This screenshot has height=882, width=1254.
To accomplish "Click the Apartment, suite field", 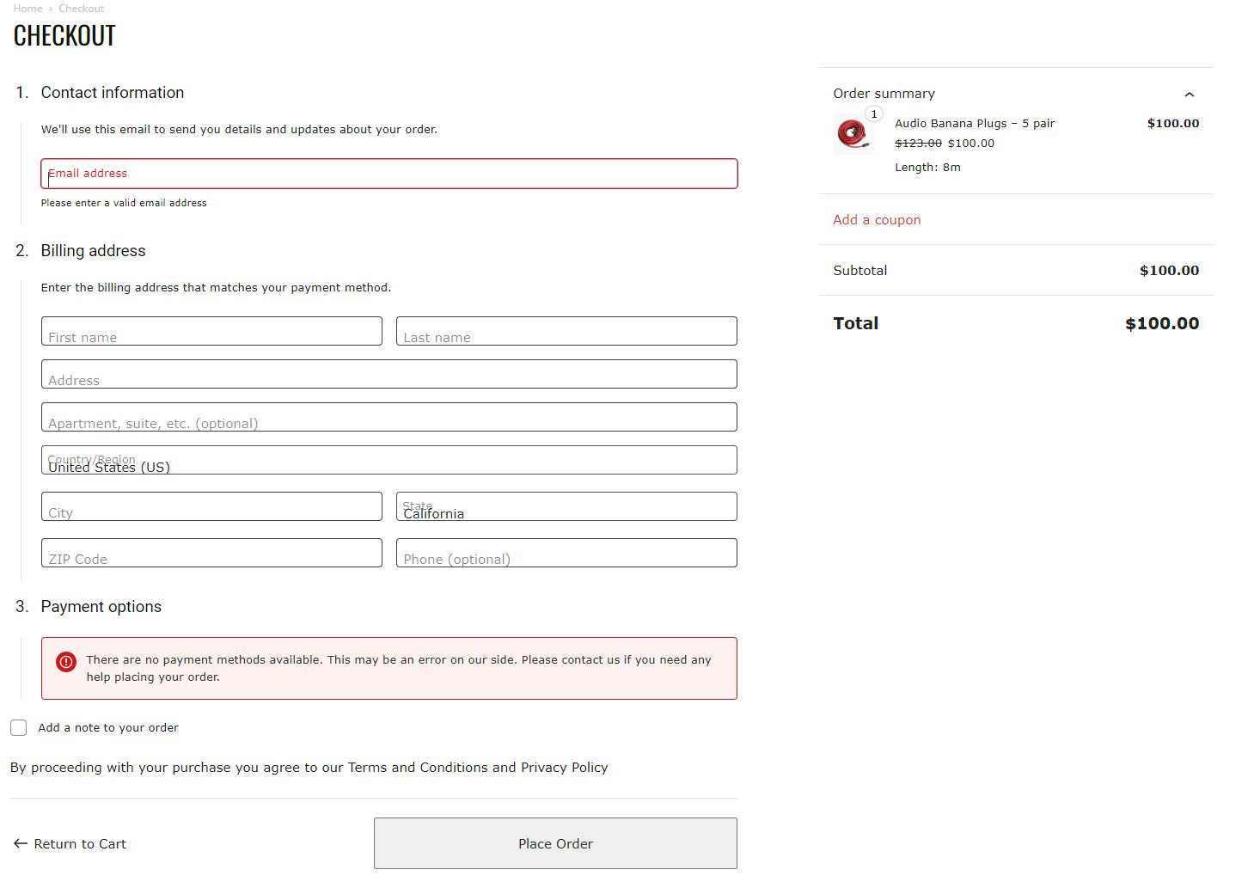I will coord(389,417).
